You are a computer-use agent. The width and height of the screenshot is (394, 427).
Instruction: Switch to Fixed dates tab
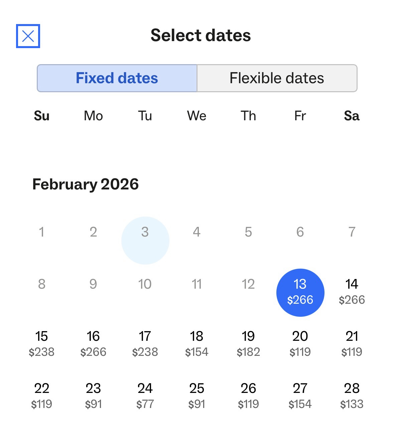pos(117,78)
